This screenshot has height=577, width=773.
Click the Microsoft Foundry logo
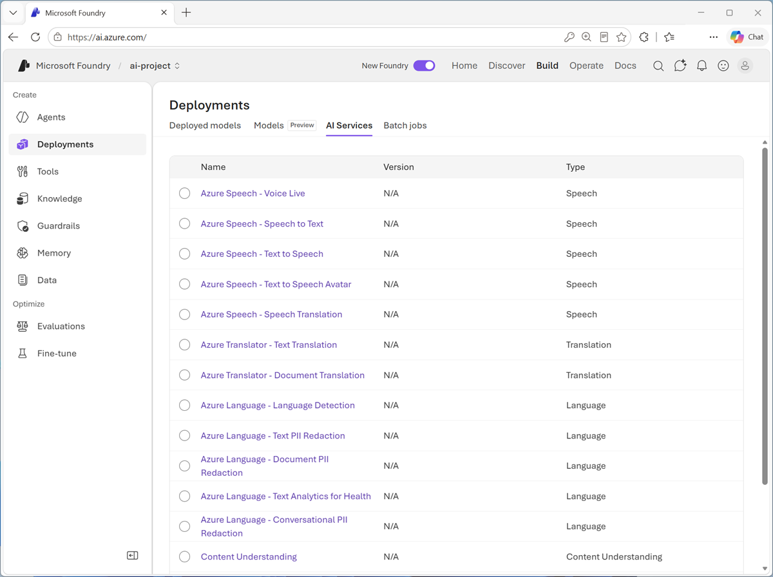(x=24, y=66)
